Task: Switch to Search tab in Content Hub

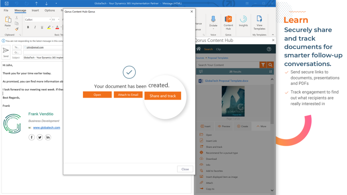Action: point(208,49)
